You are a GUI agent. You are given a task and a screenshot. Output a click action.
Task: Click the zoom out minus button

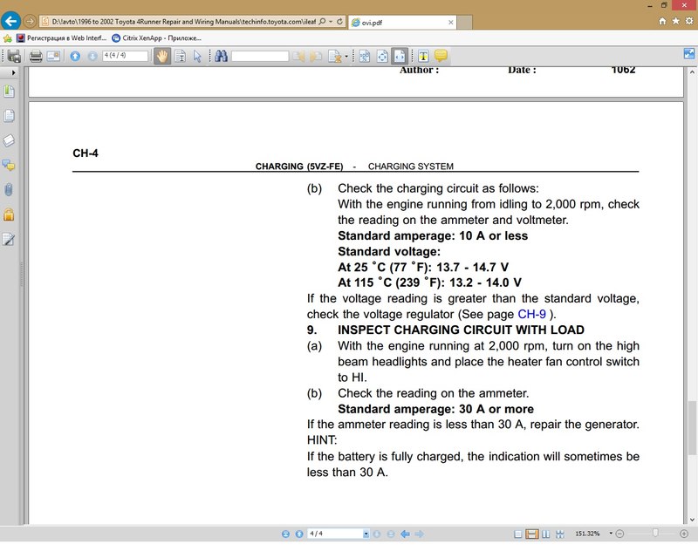(x=619, y=534)
